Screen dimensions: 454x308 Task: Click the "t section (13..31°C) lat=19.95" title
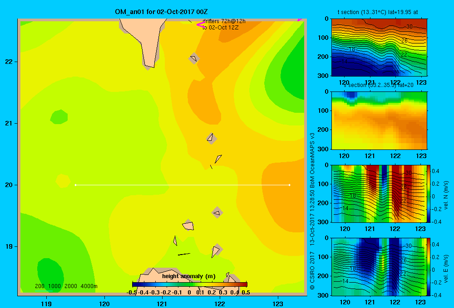[x=378, y=12]
